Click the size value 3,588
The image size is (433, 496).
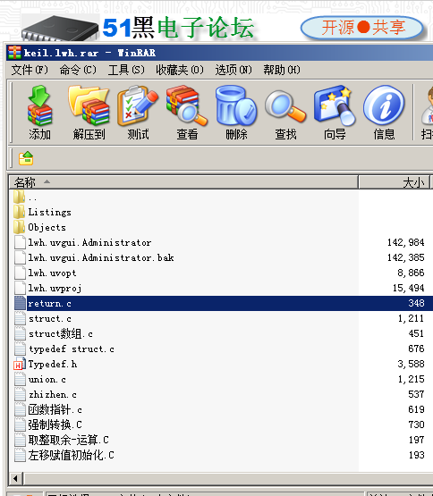tap(411, 364)
